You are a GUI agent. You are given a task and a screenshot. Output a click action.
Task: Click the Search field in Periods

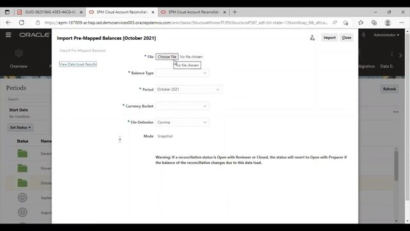(x=28, y=99)
